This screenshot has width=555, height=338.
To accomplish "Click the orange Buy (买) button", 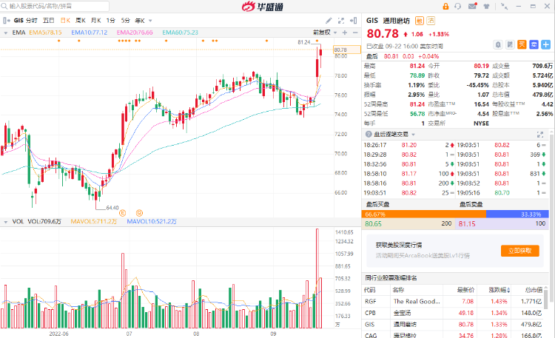I will pos(522,44).
